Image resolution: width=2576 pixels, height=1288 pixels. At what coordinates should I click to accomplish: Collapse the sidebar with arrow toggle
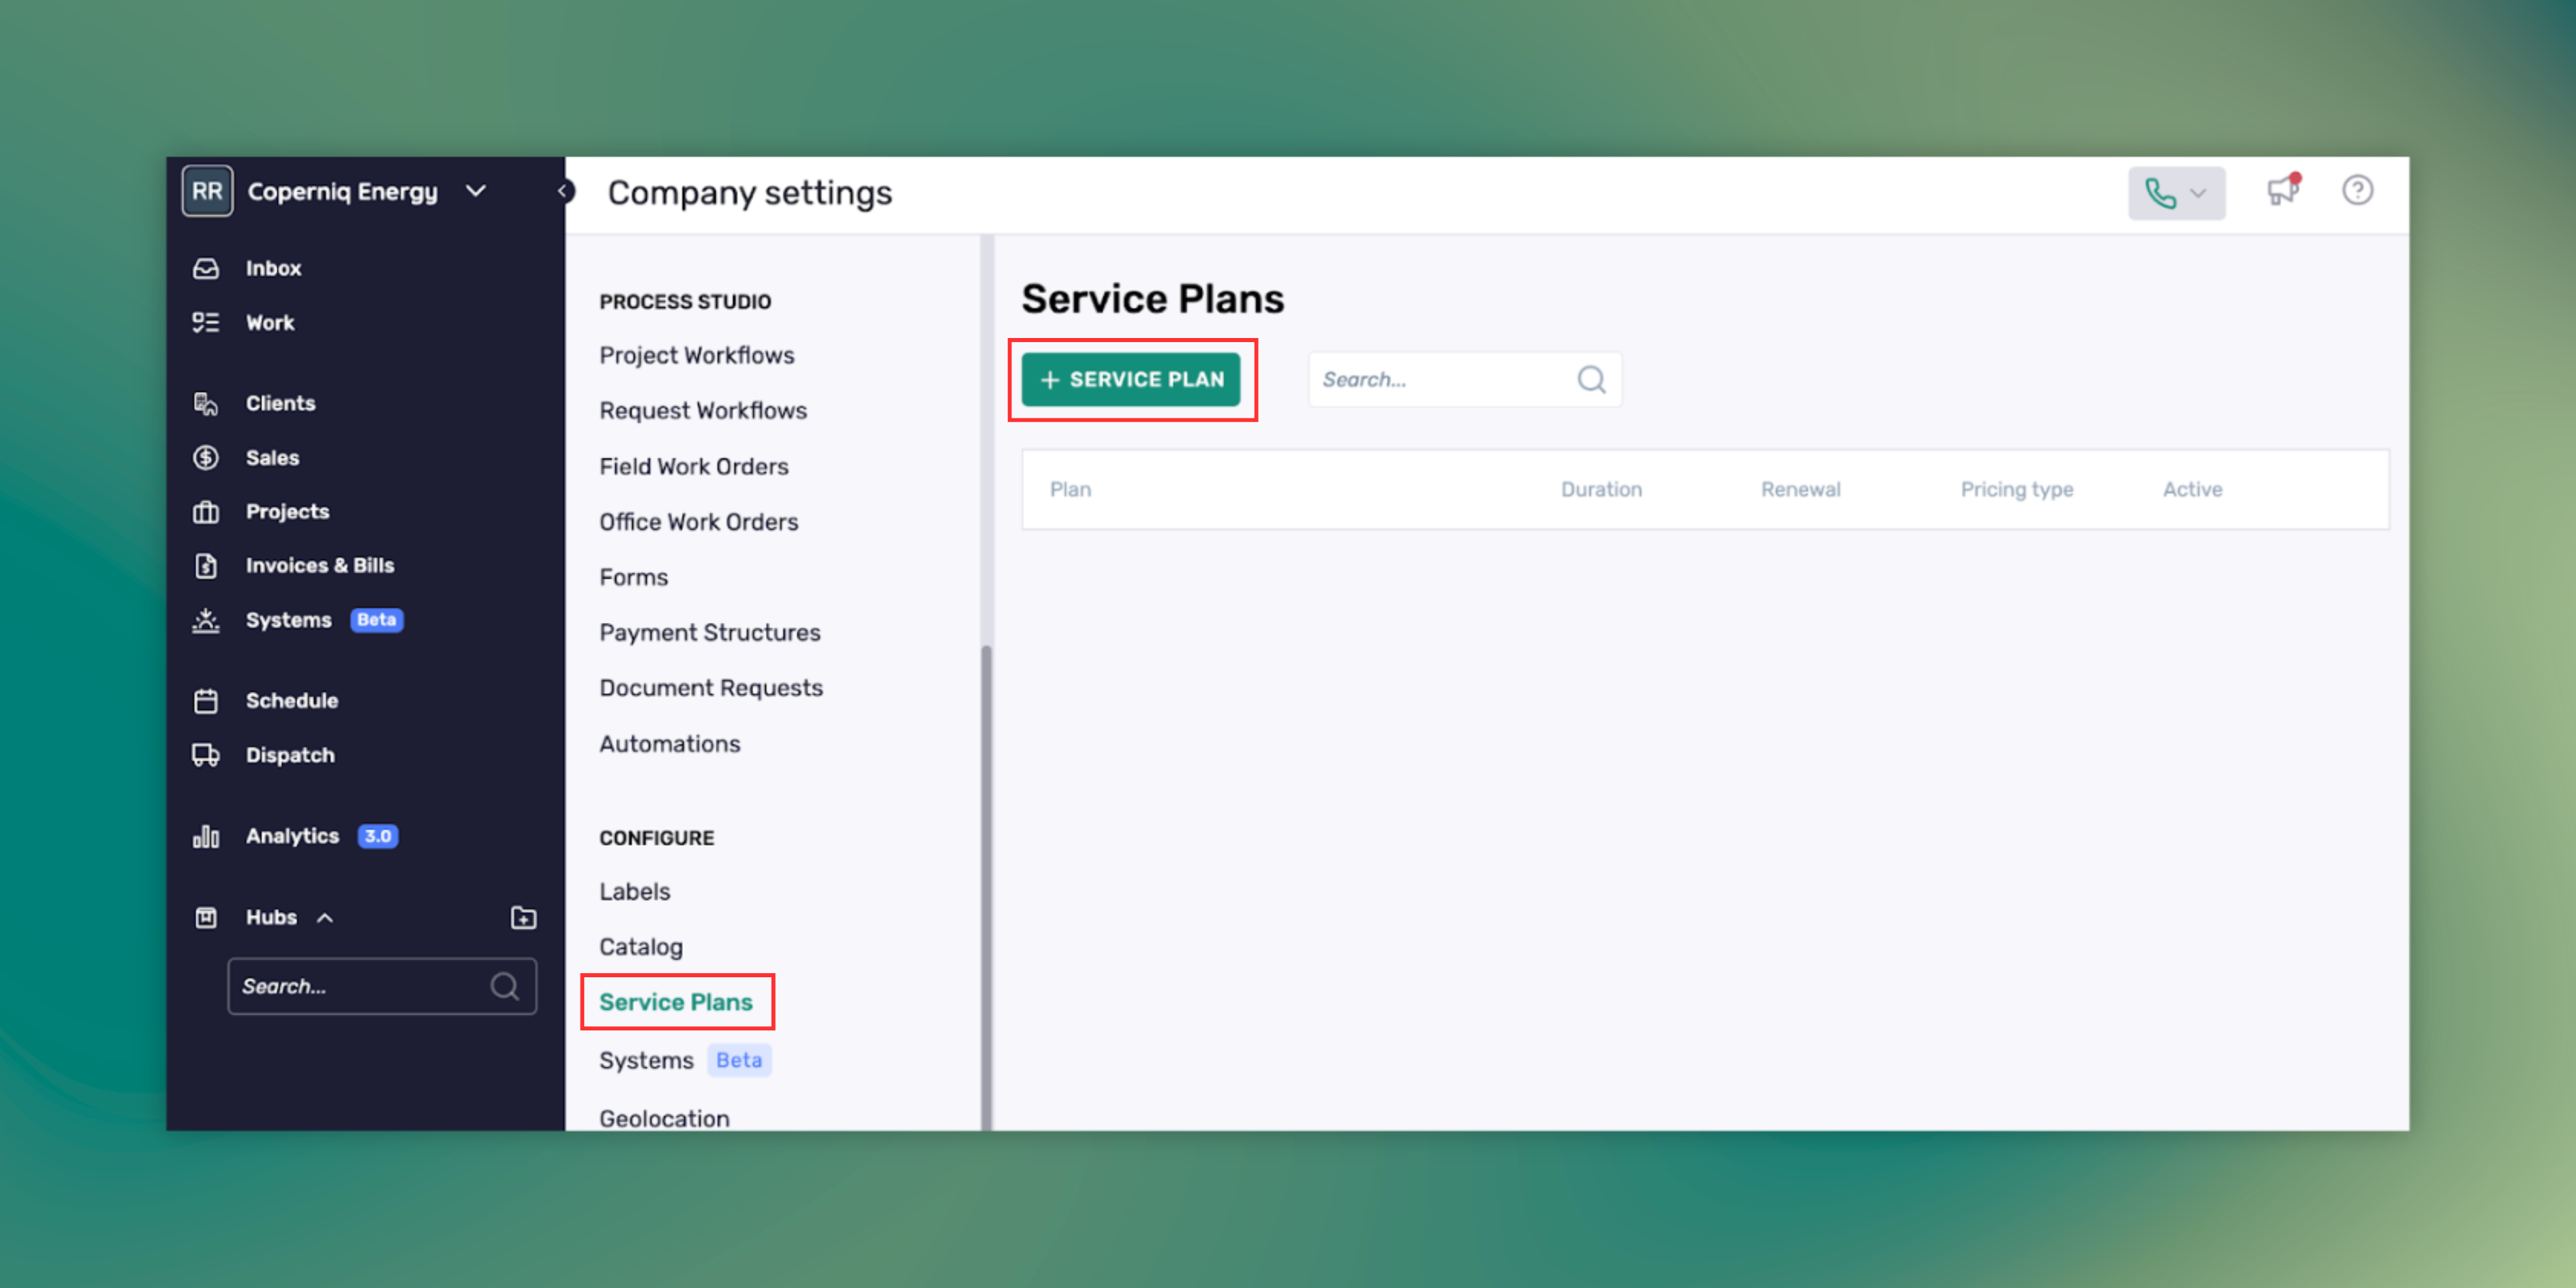pos(565,191)
